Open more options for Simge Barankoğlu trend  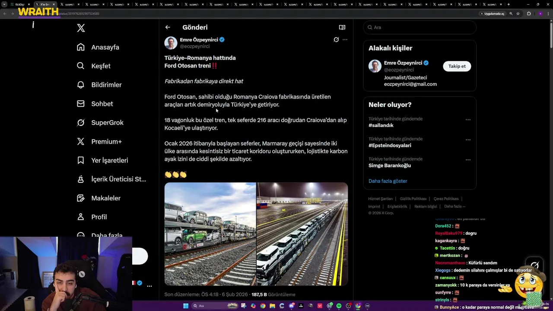pos(468,160)
